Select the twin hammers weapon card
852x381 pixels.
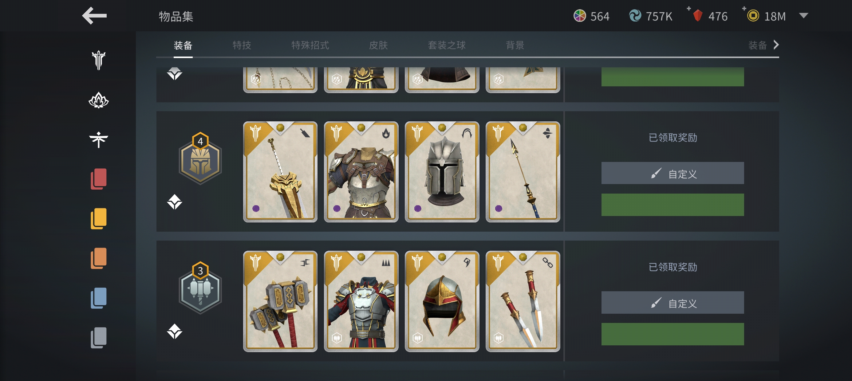pos(280,301)
